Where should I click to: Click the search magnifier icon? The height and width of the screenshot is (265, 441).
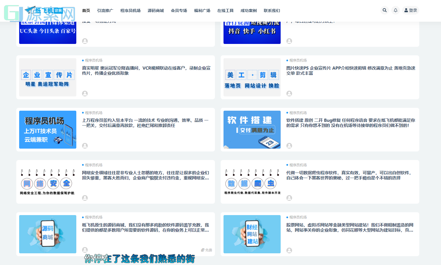coord(384,10)
